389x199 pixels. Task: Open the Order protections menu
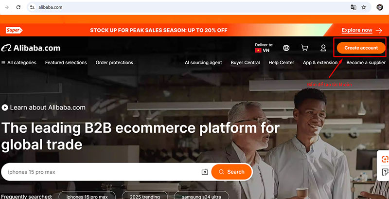[x=114, y=63]
